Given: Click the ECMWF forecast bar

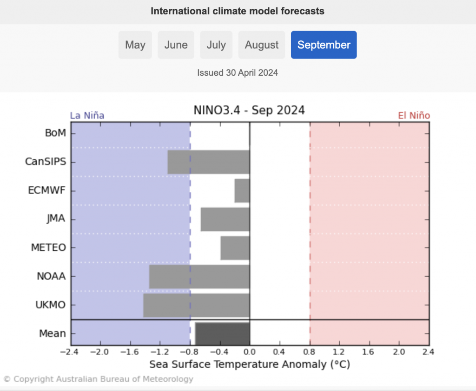Looking at the screenshot, I should pos(242,190).
